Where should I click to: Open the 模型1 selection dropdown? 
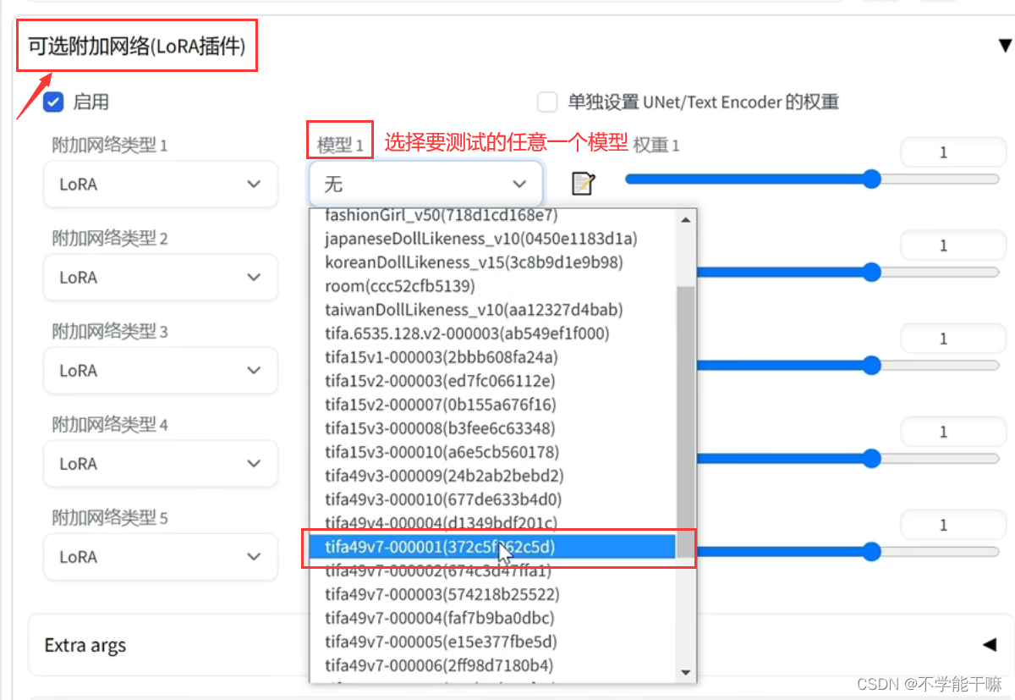pos(425,183)
